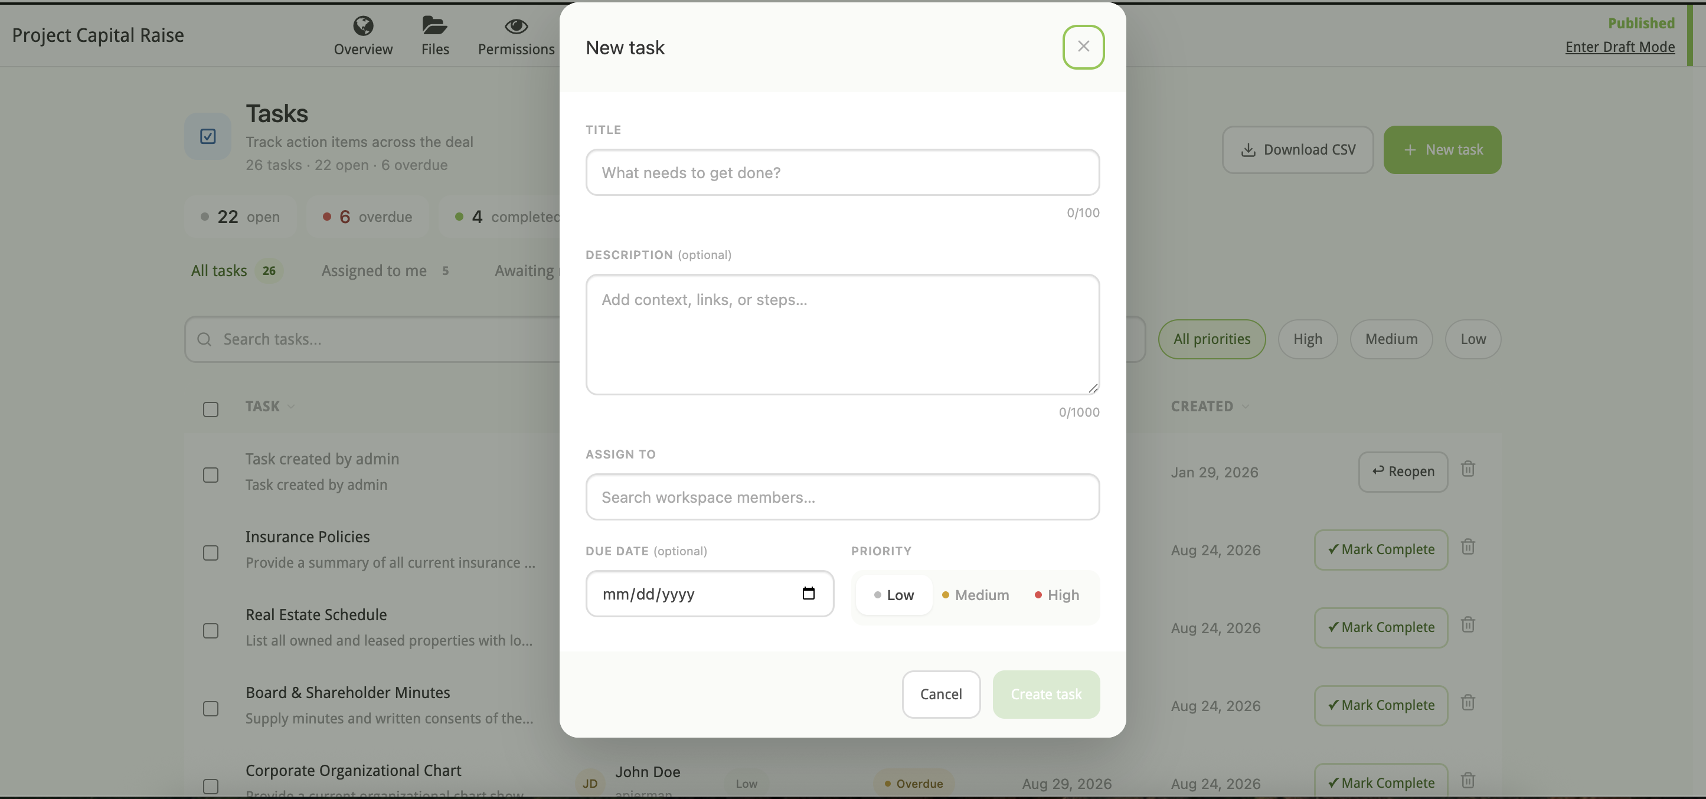Focus the Description text area
The height and width of the screenshot is (799, 1706).
coord(842,335)
